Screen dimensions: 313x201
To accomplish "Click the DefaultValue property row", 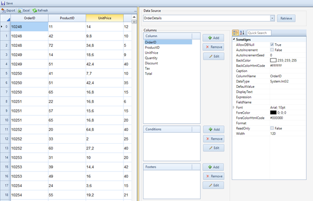I will point(269,87).
